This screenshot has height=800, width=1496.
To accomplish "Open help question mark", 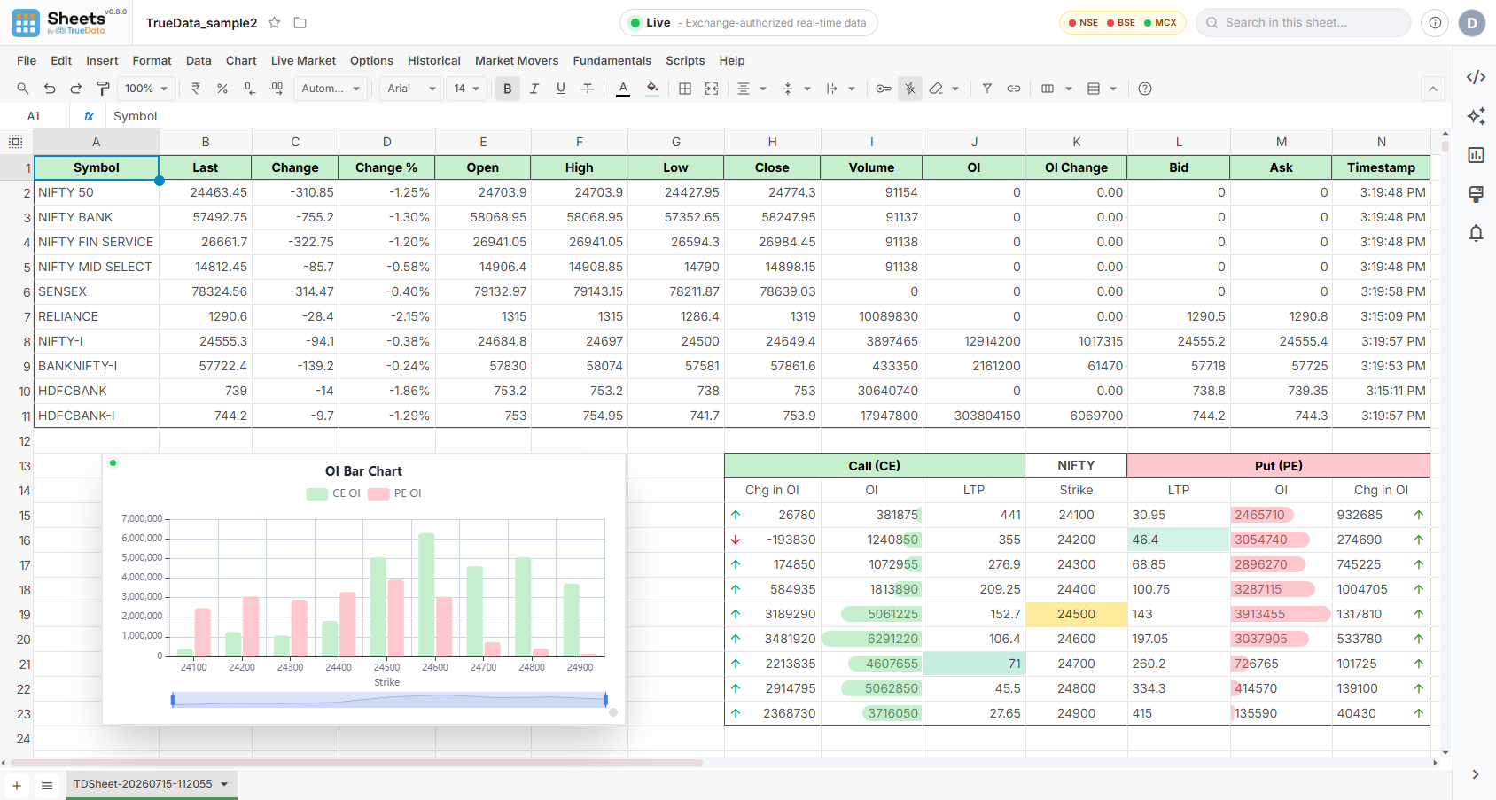I will [x=1145, y=89].
